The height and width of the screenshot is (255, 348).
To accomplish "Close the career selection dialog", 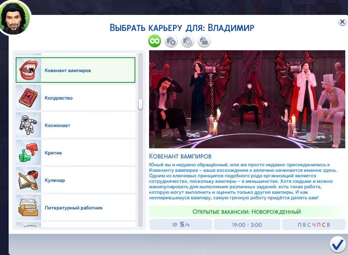I will click(x=342, y=22).
